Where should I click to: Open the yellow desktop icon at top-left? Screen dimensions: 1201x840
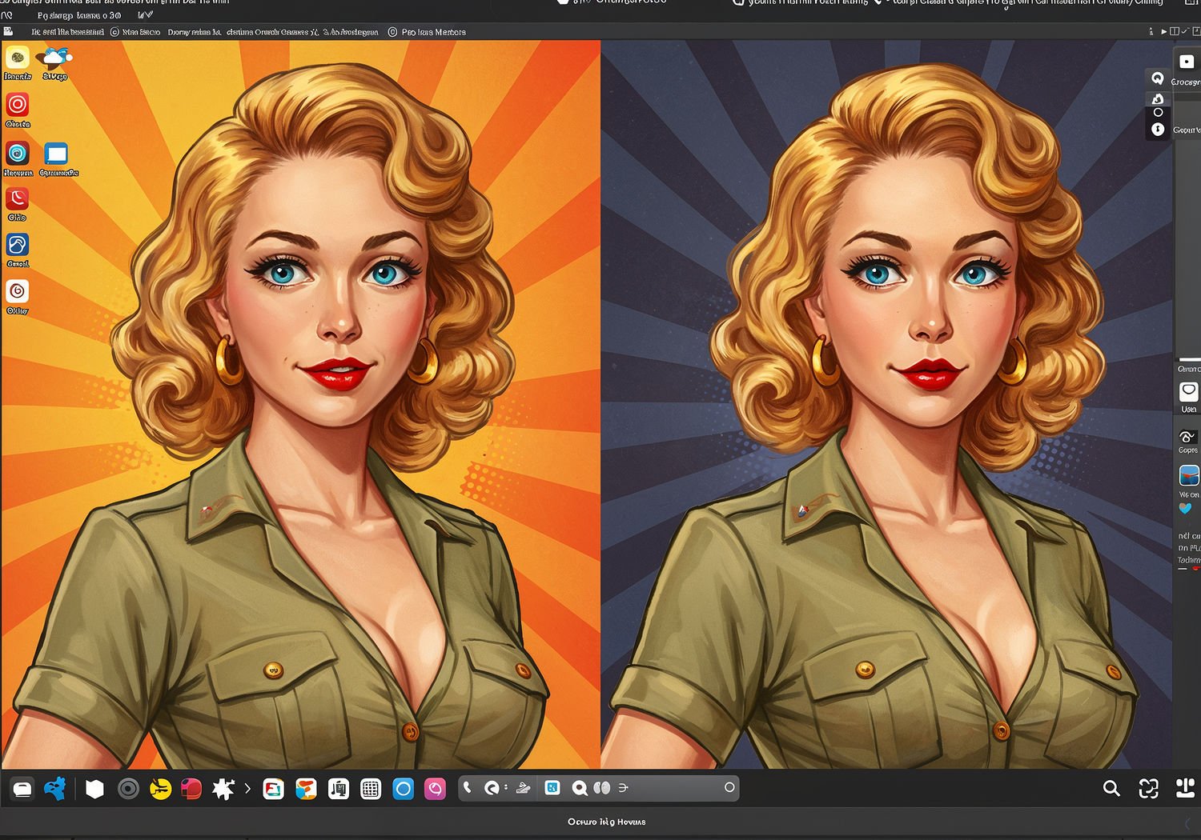coord(18,58)
